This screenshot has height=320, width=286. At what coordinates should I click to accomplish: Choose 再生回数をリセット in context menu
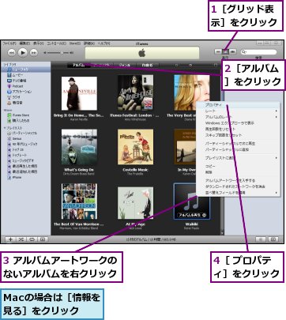click(239, 129)
